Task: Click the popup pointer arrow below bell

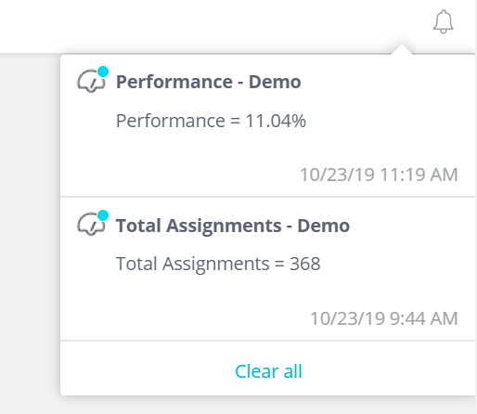Action: pyautogui.click(x=402, y=49)
